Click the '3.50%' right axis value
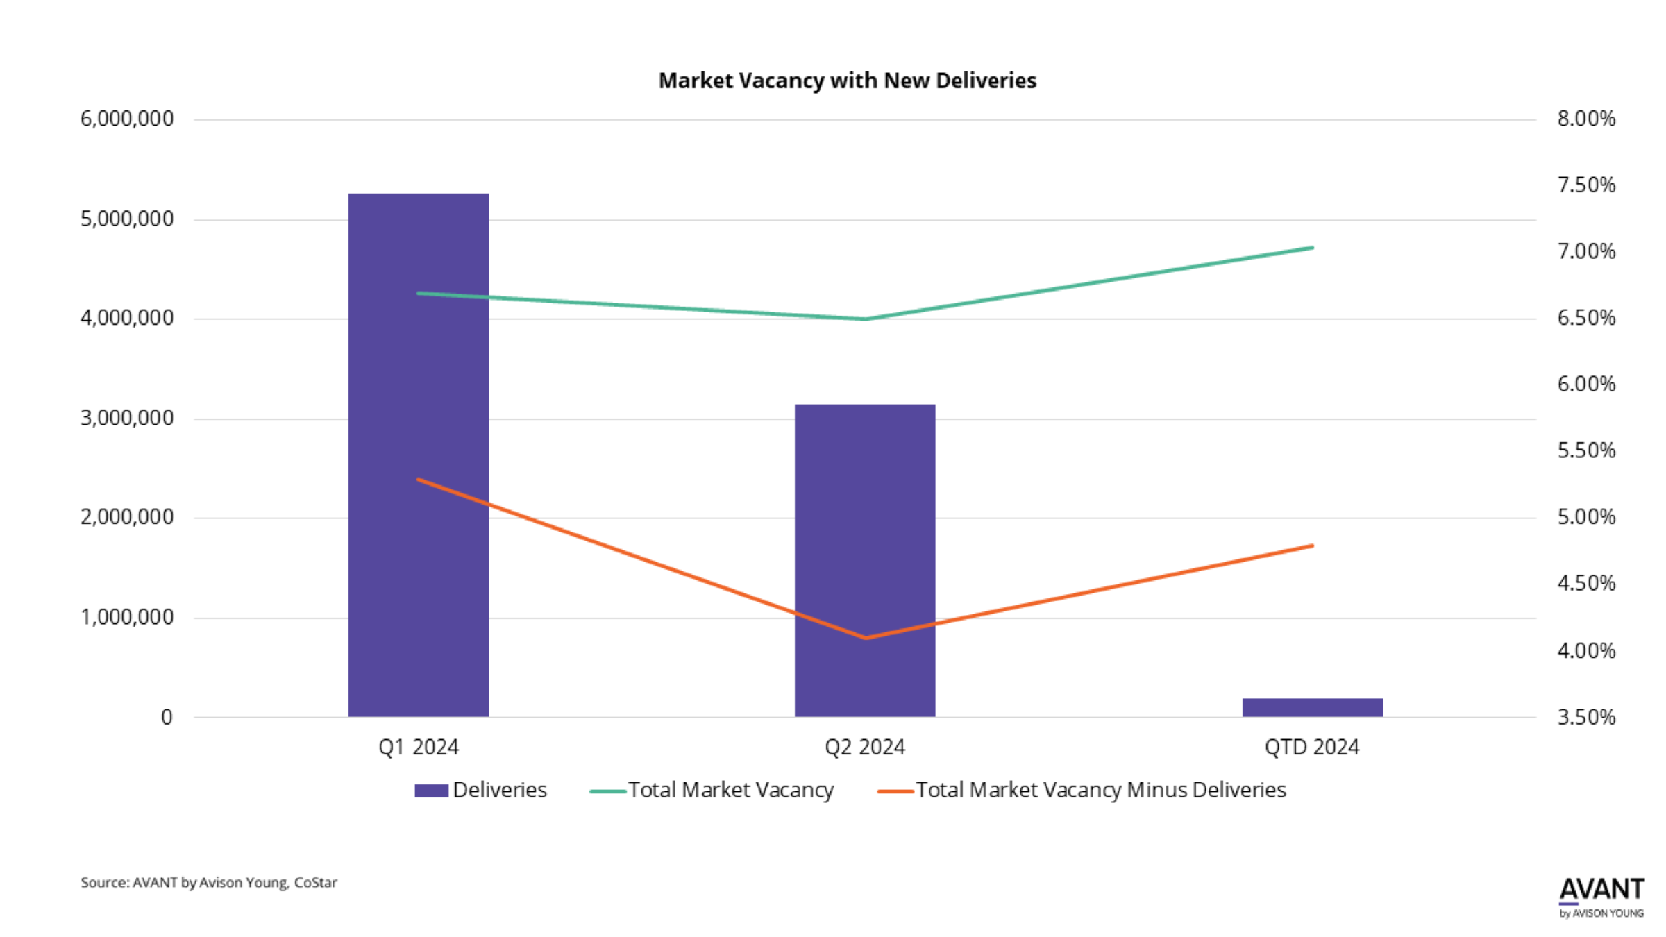The image size is (1666, 937). pyautogui.click(x=1586, y=717)
